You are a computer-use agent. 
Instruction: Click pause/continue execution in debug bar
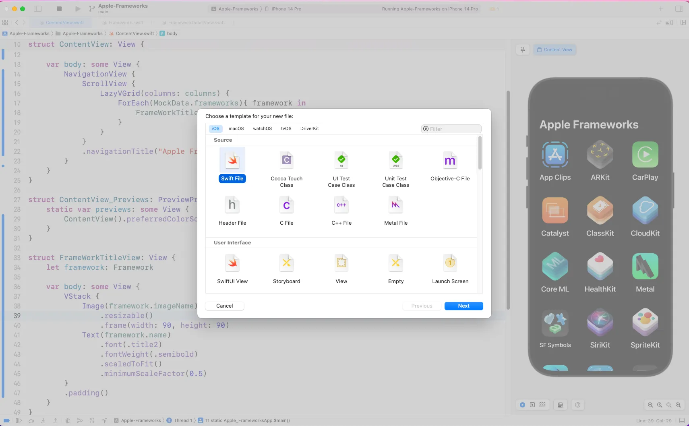point(19,420)
